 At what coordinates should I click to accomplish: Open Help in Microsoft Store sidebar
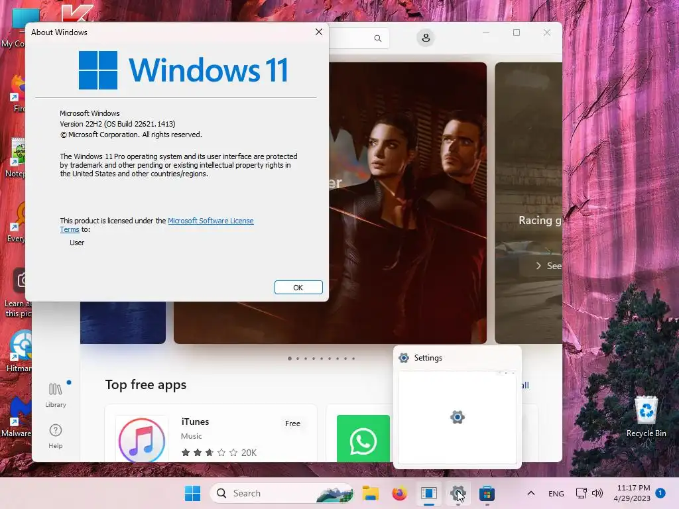[x=56, y=436]
